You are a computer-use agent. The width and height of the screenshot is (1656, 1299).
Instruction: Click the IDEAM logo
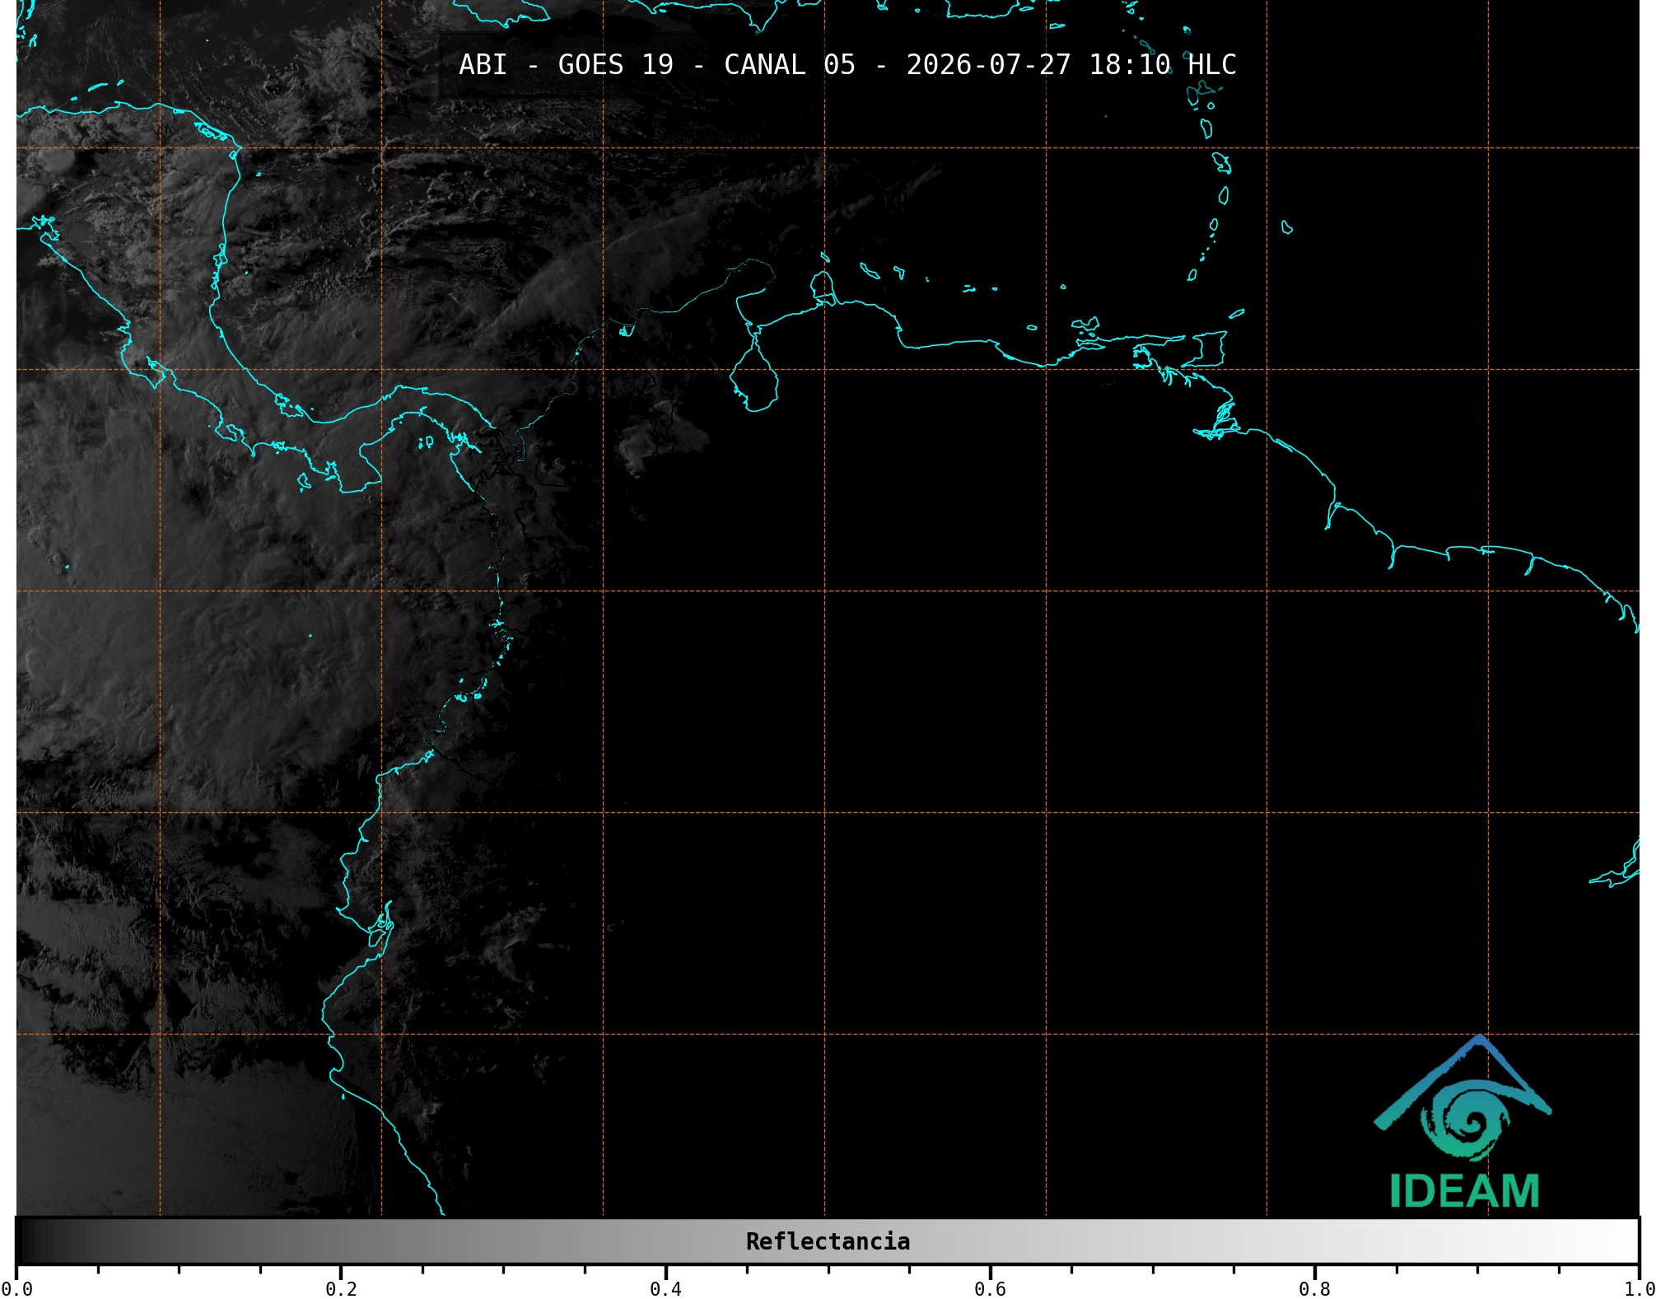pos(1463,1121)
